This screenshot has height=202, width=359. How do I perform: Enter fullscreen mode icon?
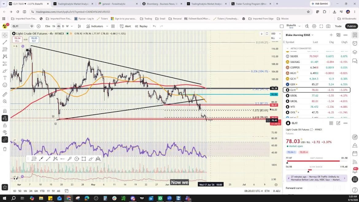[x=321, y=26]
